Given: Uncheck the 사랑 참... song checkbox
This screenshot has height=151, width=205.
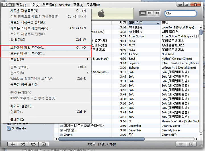Looking at the screenshot, I should click(x=61, y=130).
